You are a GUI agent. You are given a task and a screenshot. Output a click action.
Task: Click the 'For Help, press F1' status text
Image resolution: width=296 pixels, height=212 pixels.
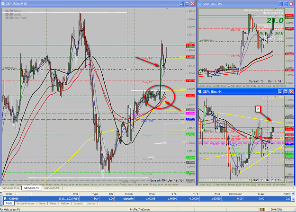(10, 209)
